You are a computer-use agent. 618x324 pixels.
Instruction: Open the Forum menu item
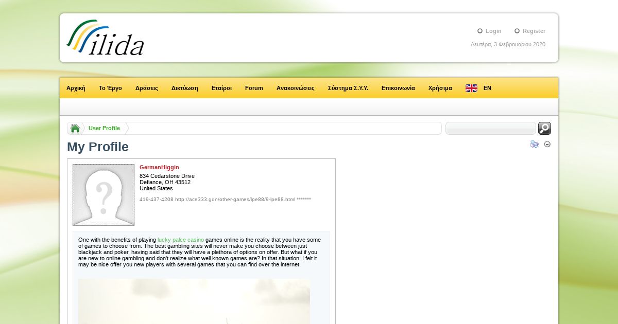click(x=254, y=88)
